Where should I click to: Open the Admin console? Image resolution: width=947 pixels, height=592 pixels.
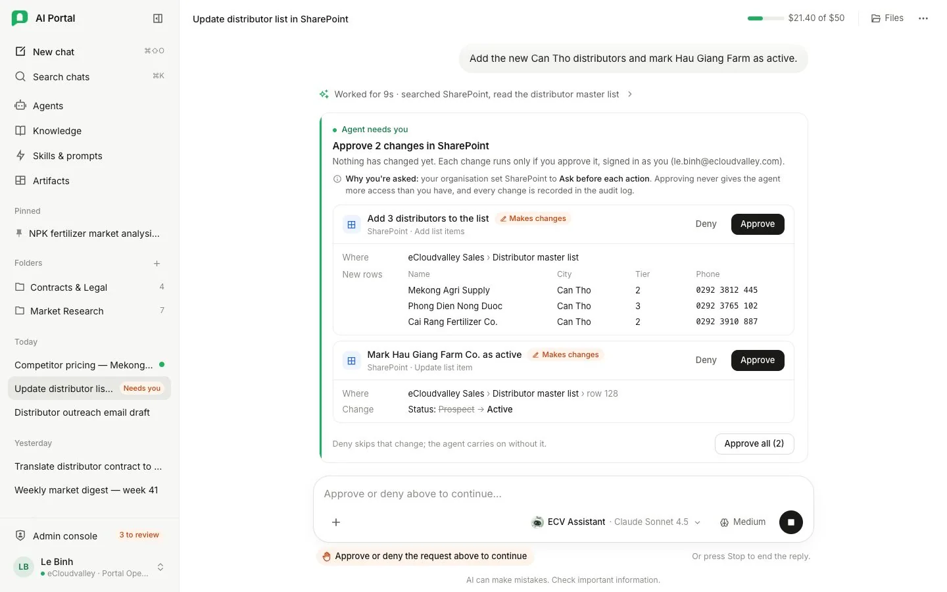point(89,535)
